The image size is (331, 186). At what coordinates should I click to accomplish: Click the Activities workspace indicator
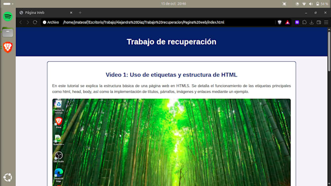click(x=8, y=4)
